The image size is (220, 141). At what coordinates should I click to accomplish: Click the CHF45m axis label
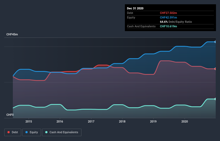pyautogui.click(x=12, y=34)
